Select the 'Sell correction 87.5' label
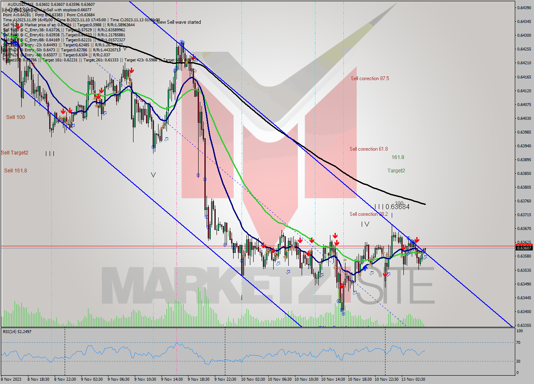Viewport: 534px width, 384px height. point(370,78)
